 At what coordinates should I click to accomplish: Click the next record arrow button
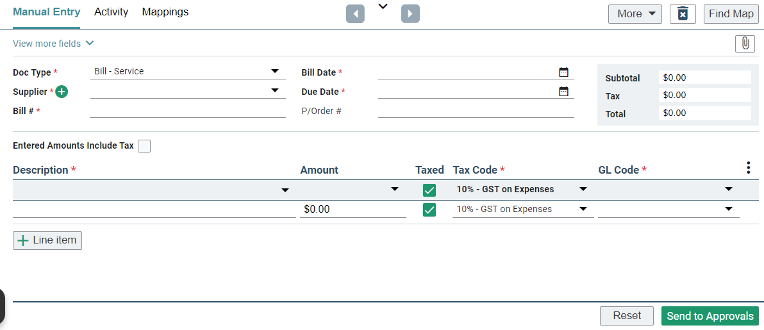coord(410,13)
